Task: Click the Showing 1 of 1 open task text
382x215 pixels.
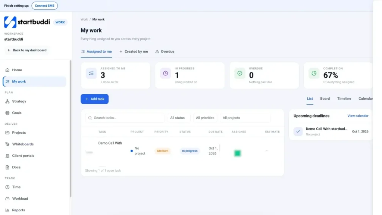Action: [x=103, y=171]
